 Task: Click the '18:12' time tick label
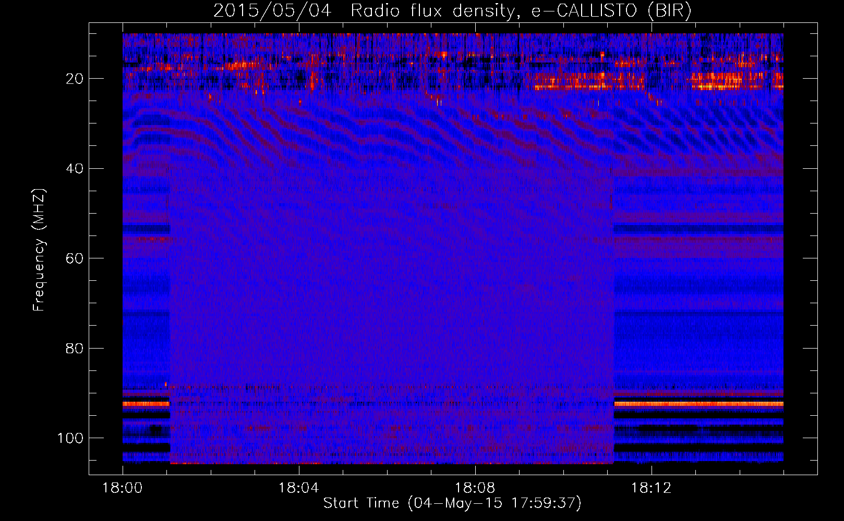tap(652, 488)
